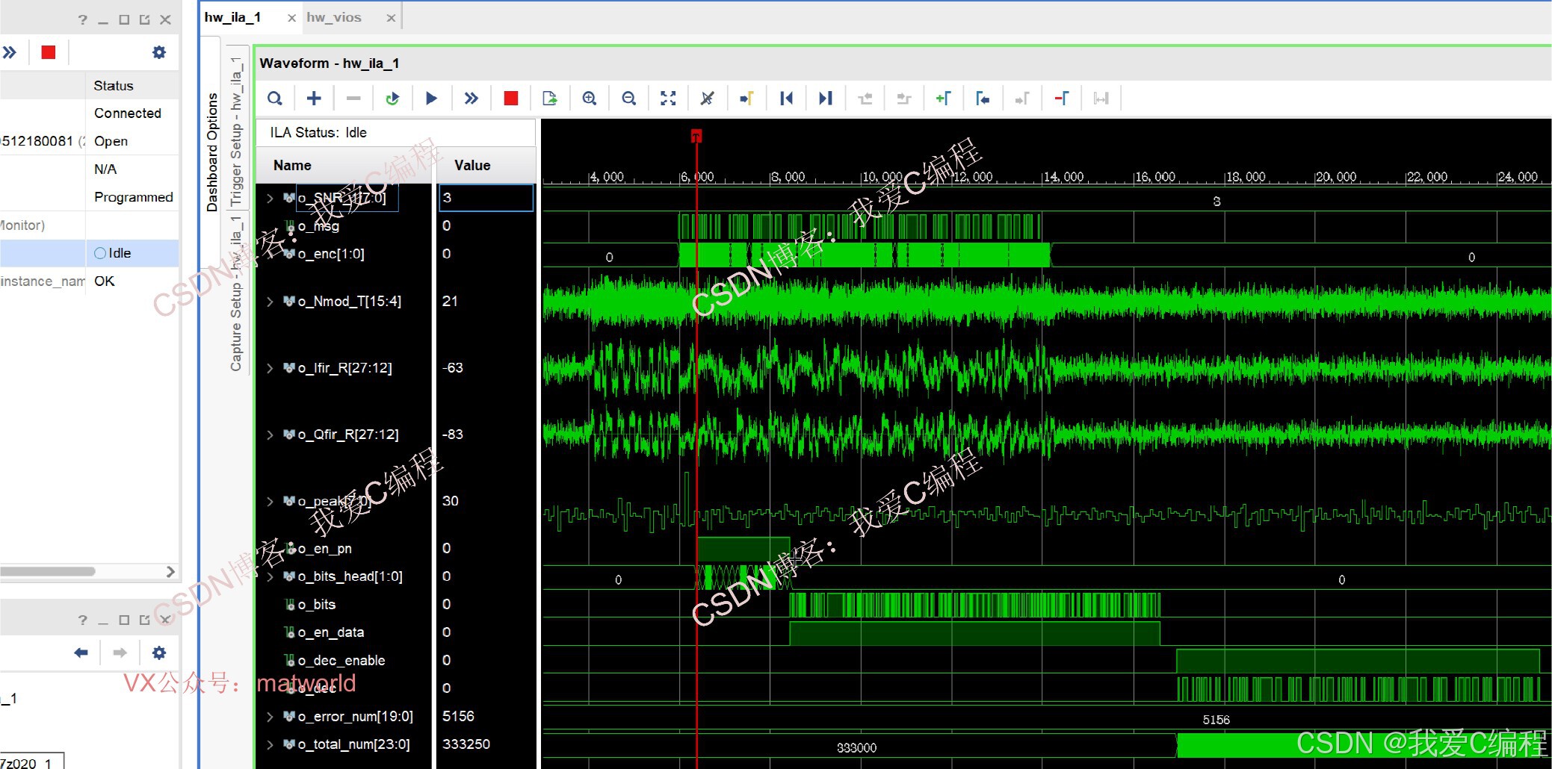The image size is (1552, 769).
Task: Zoom out of the waveform
Action: pyautogui.click(x=629, y=99)
